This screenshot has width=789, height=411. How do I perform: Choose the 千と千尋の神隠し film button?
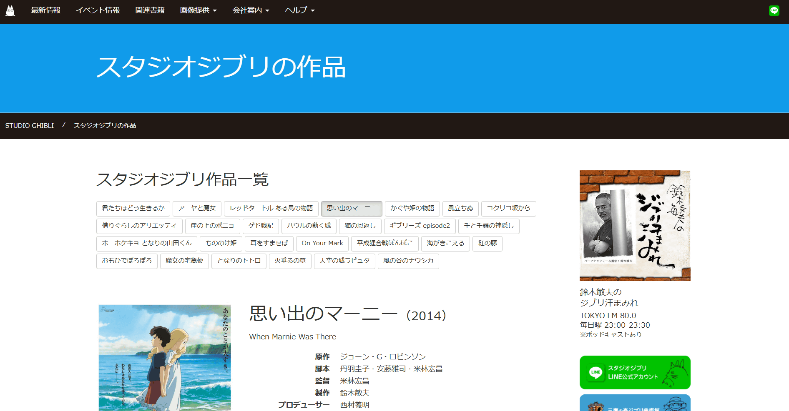489,226
